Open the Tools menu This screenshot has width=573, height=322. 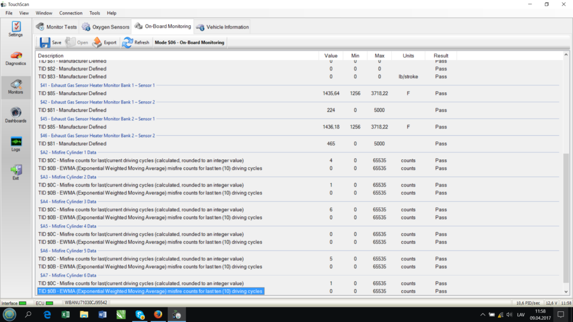95,13
